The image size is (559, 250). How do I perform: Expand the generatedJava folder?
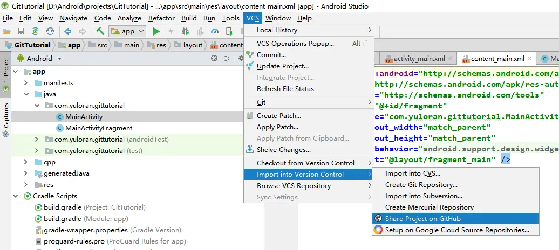pyautogui.click(x=26, y=173)
